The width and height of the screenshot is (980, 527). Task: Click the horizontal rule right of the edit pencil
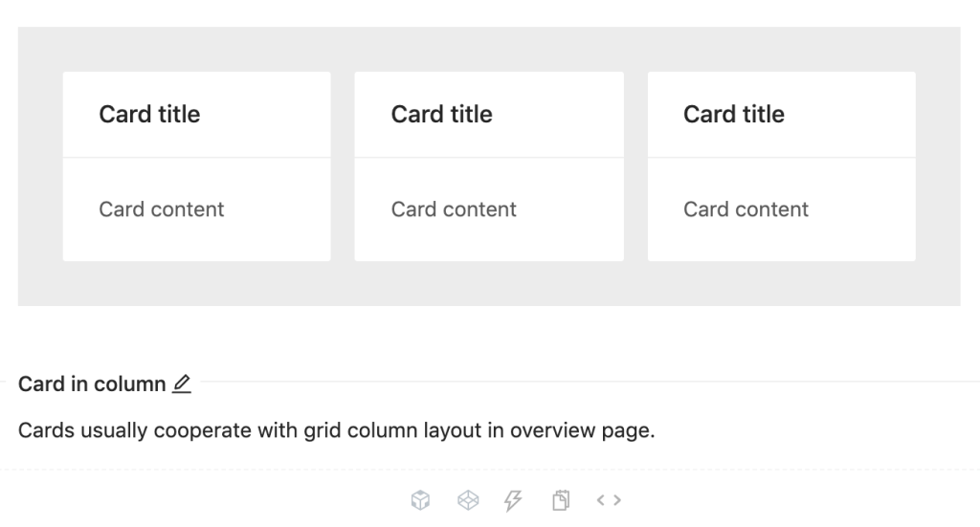[x=574, y=382]
